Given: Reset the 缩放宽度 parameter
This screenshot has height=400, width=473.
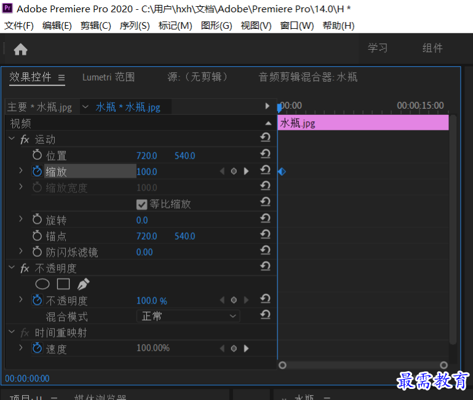Looking at the screenshot, I should coord(265,186).
